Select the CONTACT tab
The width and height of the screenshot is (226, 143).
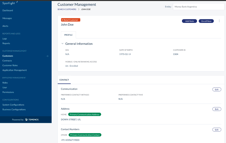tap(64, 80)
